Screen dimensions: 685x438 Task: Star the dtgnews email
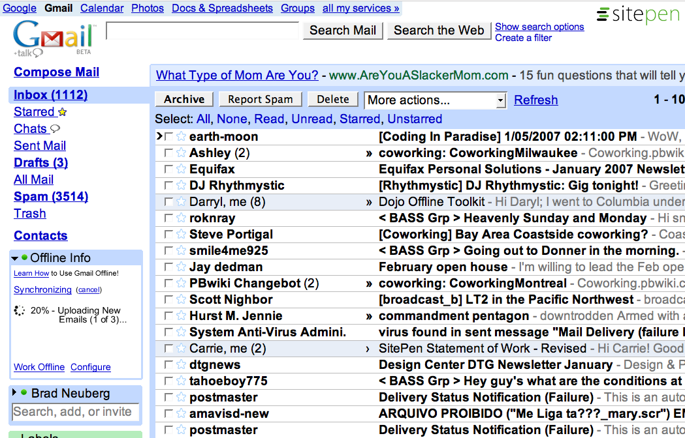[182, 364]
